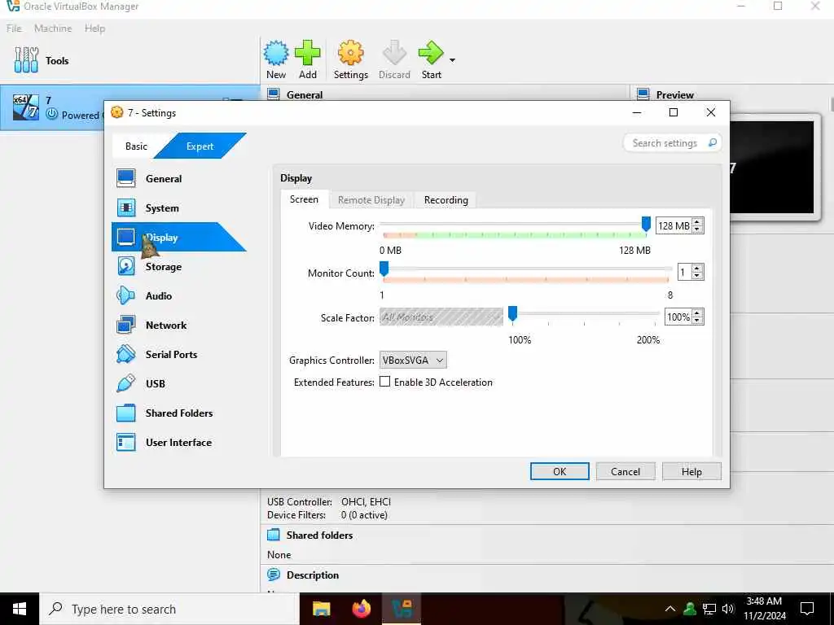The height and width of the screenshot is (625, 834).
Task: Open the Shared Folders category icon
Action: tap(126, 413)
